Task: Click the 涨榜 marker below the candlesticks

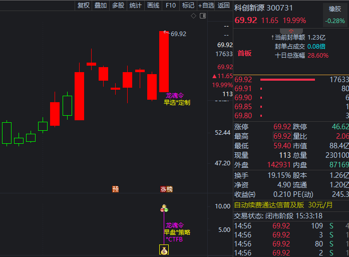Action: click(x=166, y=189)
